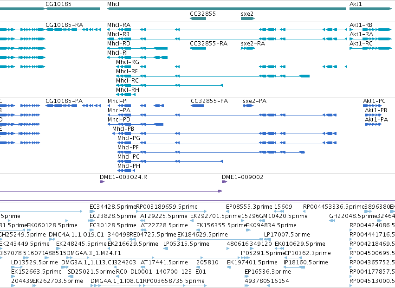The width and height of the screenshot is (395, 288).
Task: Click the CG32855-RA transcript label
Action: [208, 44]
